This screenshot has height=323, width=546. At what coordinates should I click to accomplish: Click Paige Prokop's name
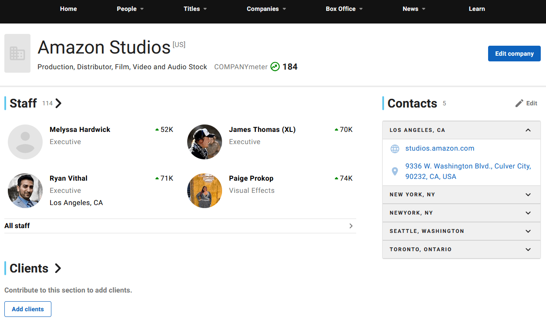click(251, 178)
